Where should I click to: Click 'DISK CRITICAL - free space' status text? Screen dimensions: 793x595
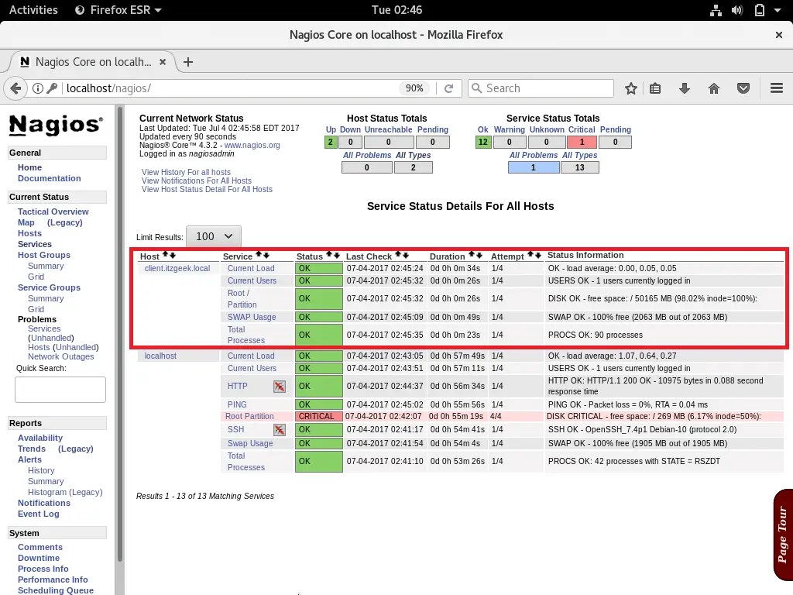(654, 416)
